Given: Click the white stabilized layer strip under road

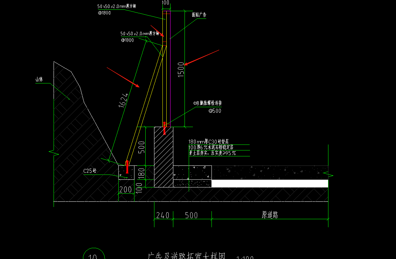Looking at the screenshot, I should click(270, 184).
